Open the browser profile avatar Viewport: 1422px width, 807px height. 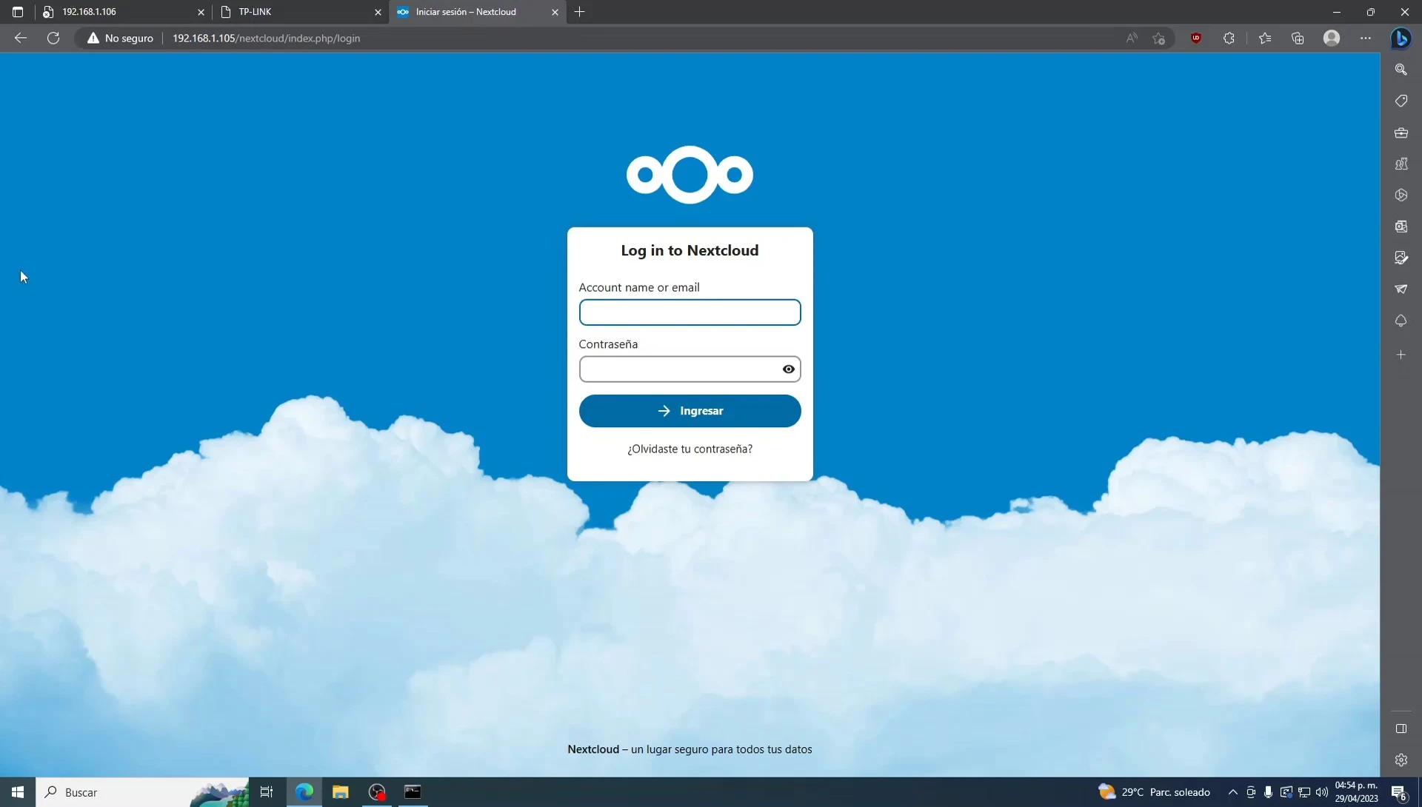(x=1332, y=38)
